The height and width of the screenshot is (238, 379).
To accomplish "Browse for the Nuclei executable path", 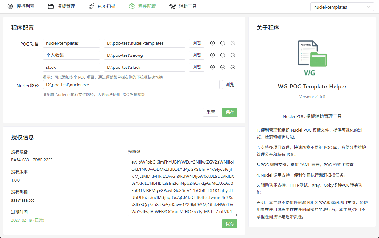I will 230,85.
